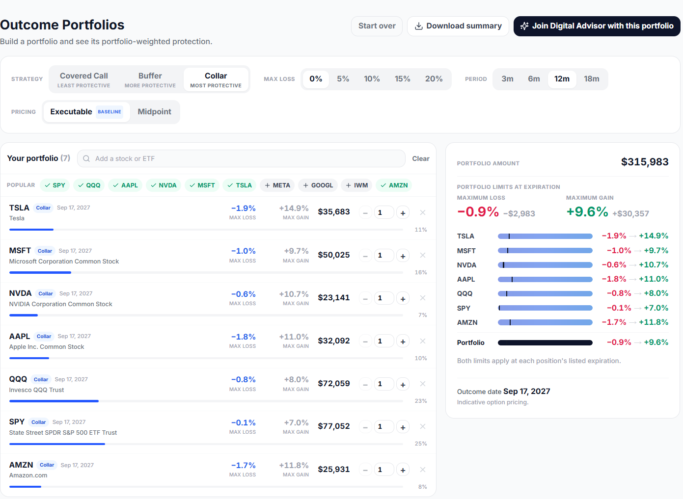Select Executable baseline pricing
683x499 pixels.
[x=86, y=112]
